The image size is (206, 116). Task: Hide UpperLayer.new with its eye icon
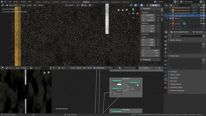click(201, 16)
